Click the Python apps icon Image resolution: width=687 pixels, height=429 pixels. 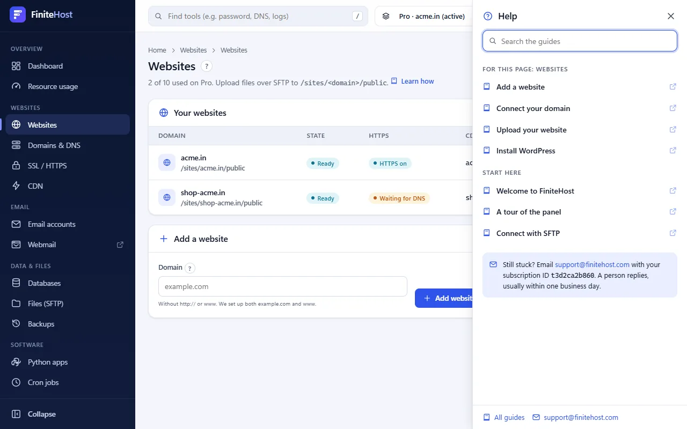coord(17,362)
